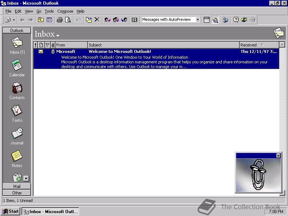Switch to the Mail group button
The image size is (288, 216).
pos(17,186)
